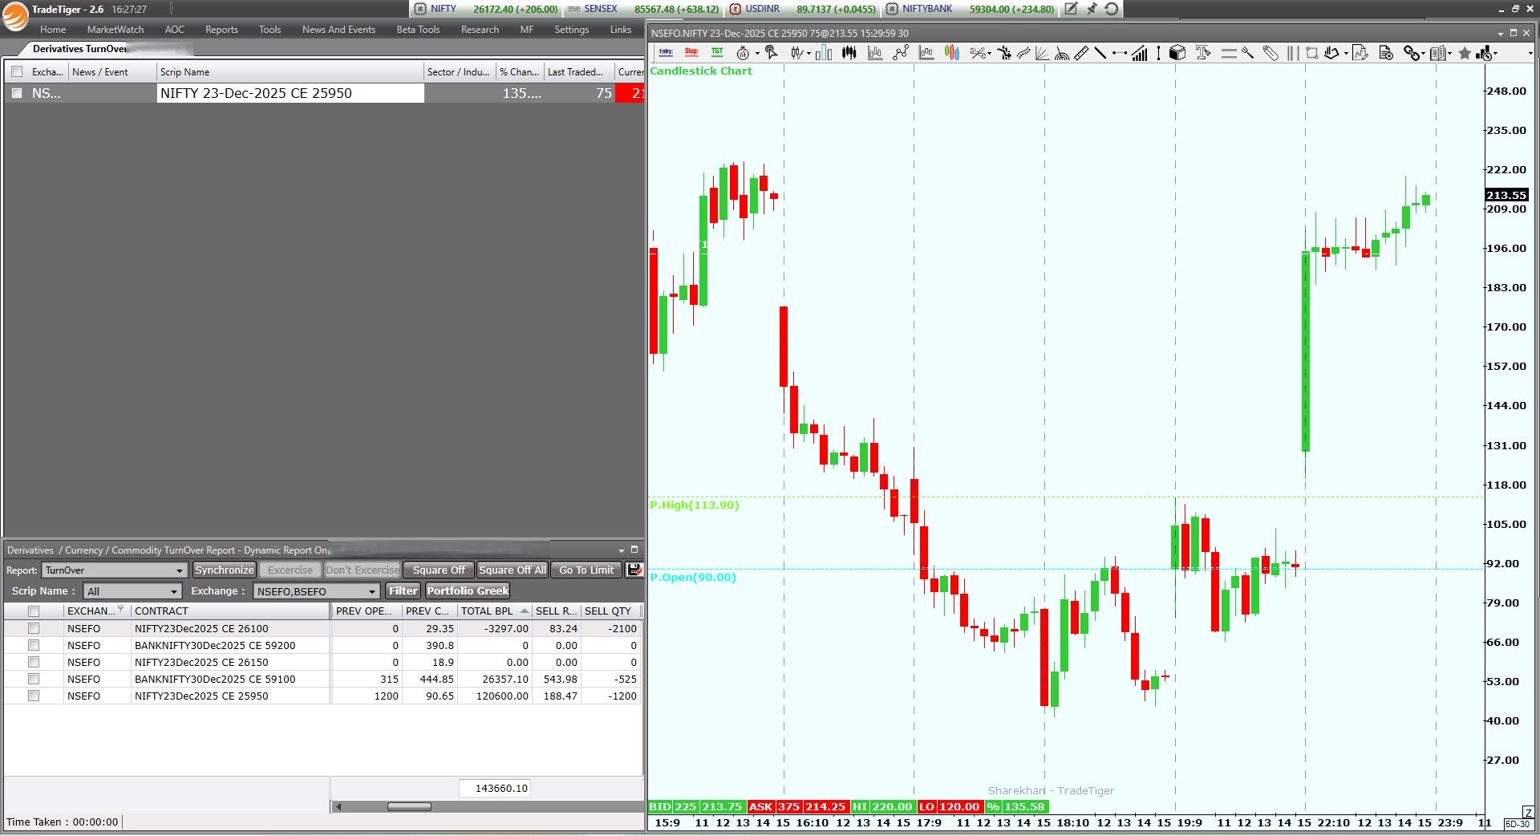Open the Report TurnOver dropdown
This screenshot has width=1540, height=836.
click(180, 570)
